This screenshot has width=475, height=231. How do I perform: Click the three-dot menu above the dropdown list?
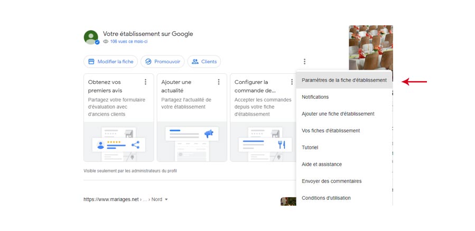coord(304,62)
